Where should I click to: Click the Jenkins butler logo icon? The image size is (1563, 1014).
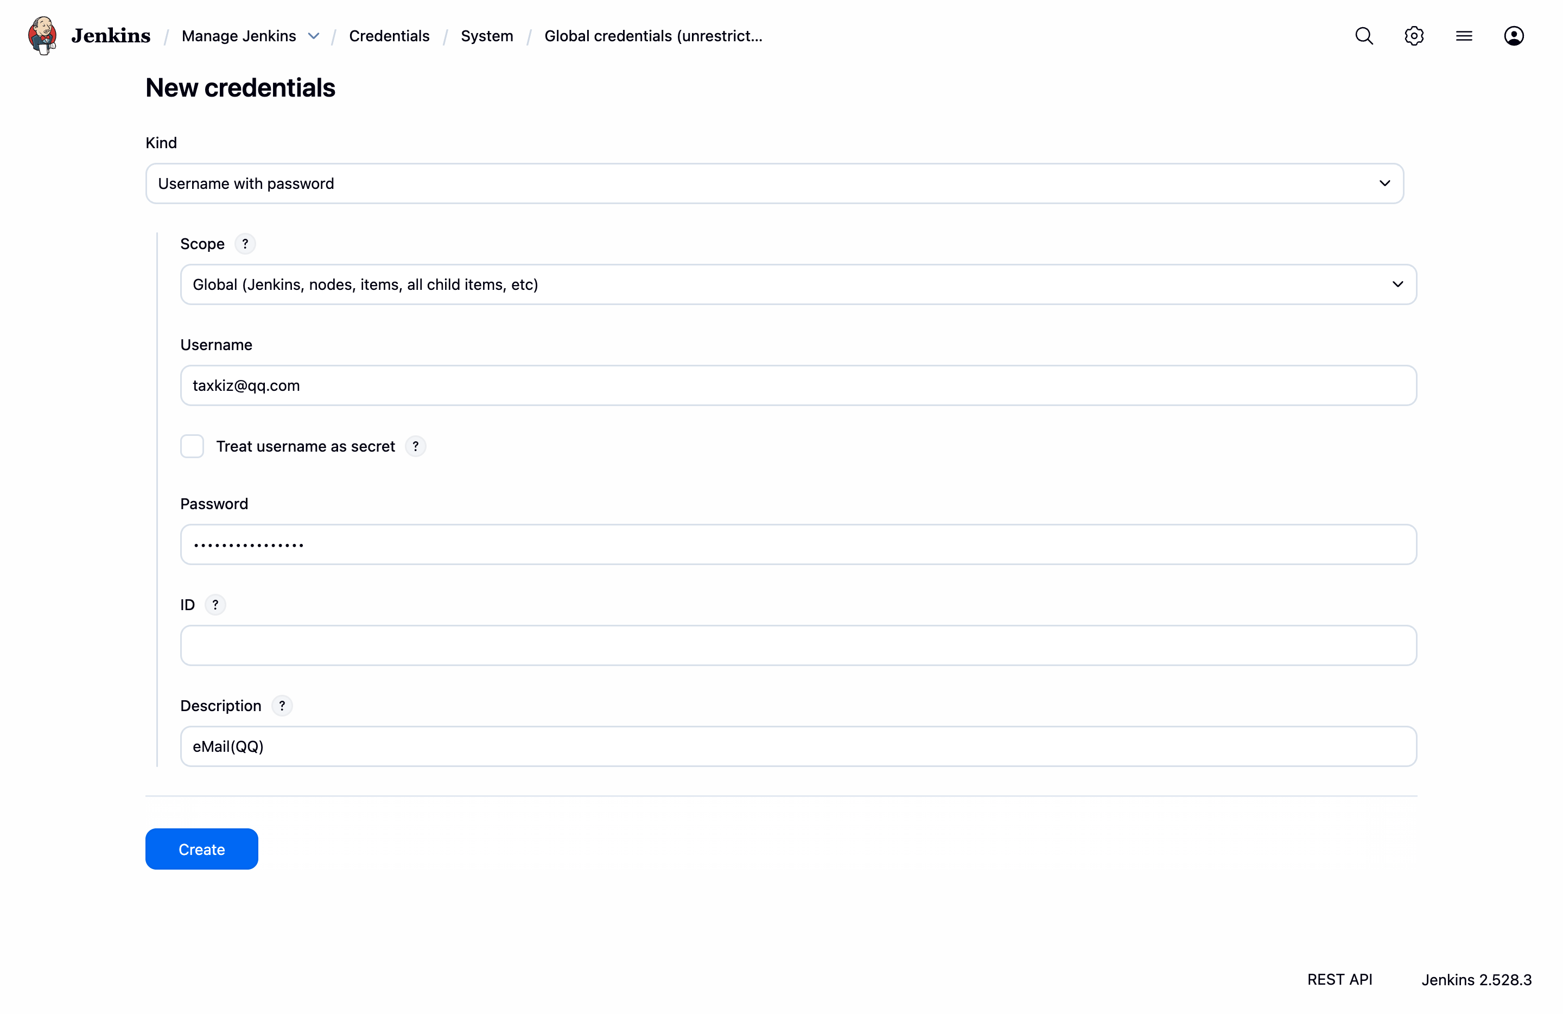point(42,35)
